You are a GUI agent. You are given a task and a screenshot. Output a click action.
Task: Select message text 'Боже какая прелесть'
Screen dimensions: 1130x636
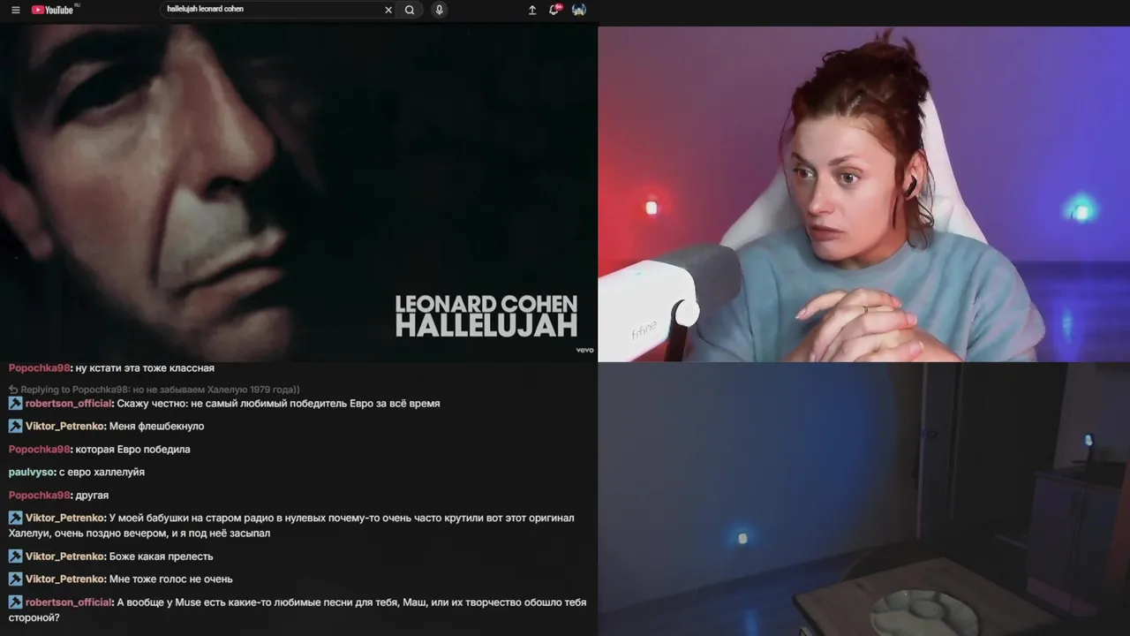[x=162, y=557]
